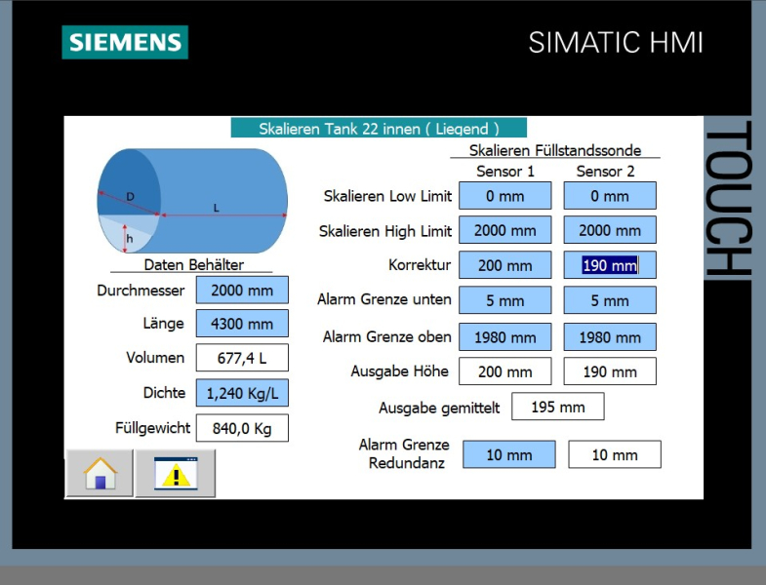This screenshot has width=766, height=585.
Task: Click the Siemens logo
Action: pos(125,42)
